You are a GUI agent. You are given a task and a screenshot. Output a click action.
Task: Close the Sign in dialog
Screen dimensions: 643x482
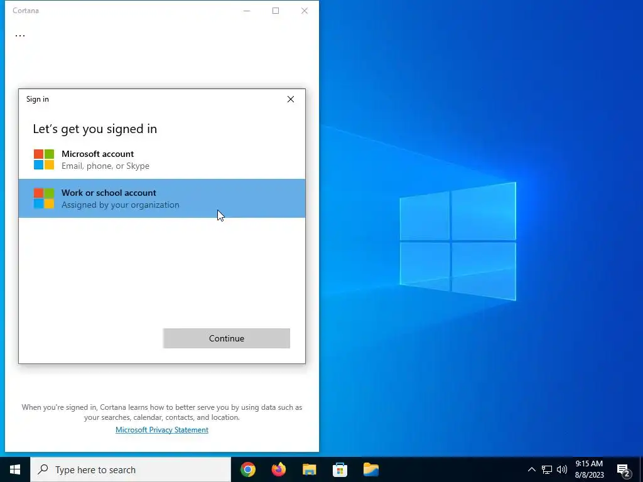(x=290, y=99)
